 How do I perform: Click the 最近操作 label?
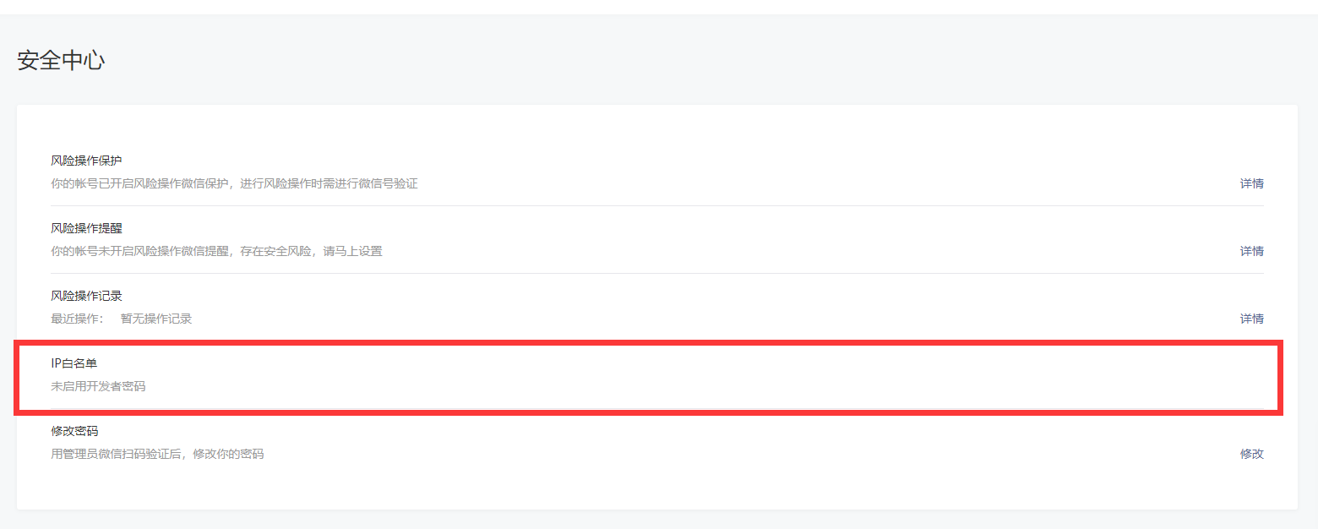click(x=77, y=319)
